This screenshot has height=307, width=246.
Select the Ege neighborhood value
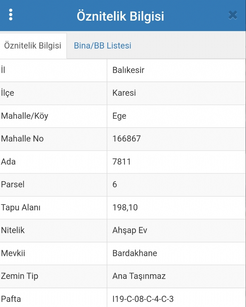click(x=119, y=116)
